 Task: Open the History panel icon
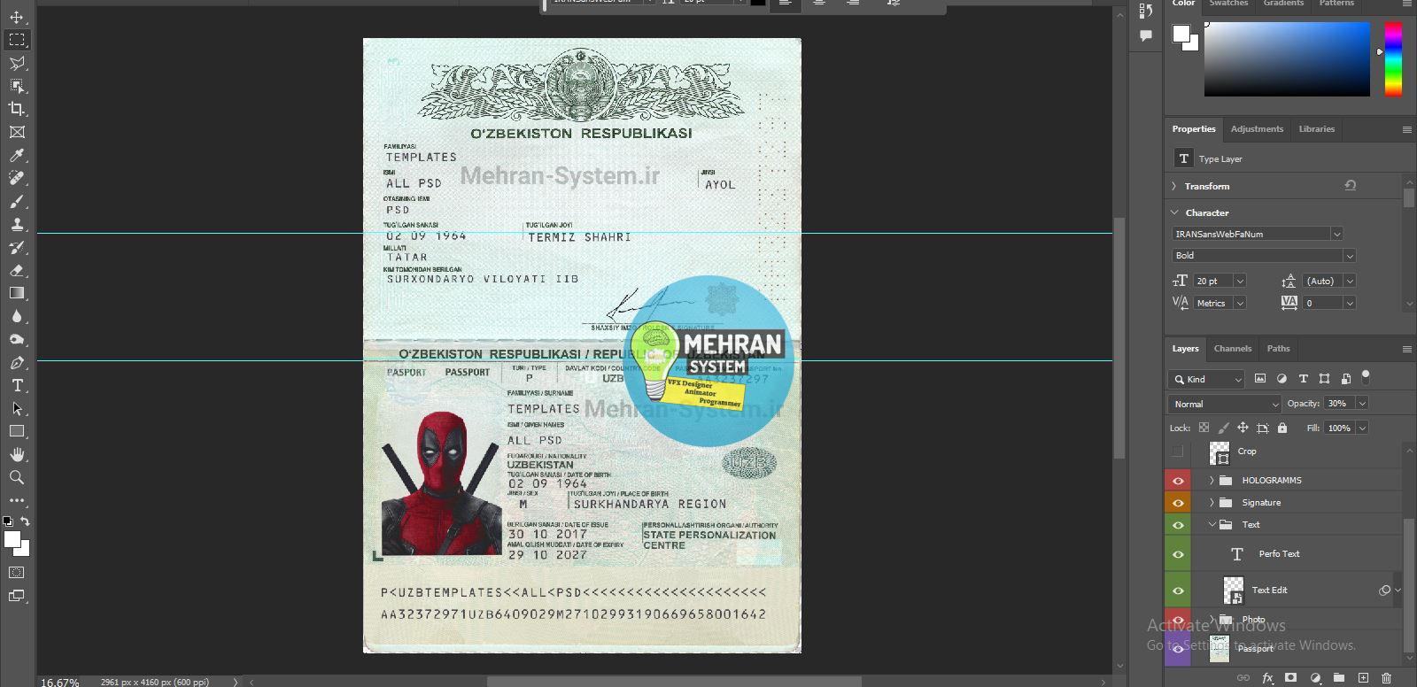(x=1146, y=11)
